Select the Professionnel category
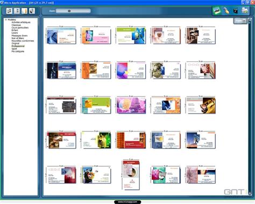Viewport: 255px width, 204px height. (18, 46)
